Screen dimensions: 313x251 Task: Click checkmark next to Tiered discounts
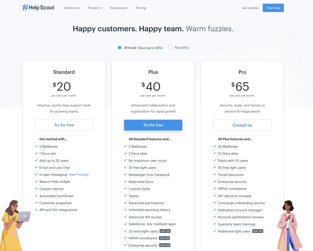pos(215,174)
